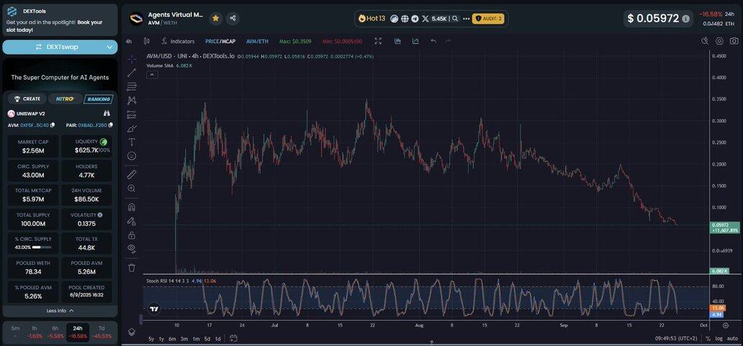
Task: Click the search magnifier in socials bar
Action: pyautogui.click(x=455, y=19)
